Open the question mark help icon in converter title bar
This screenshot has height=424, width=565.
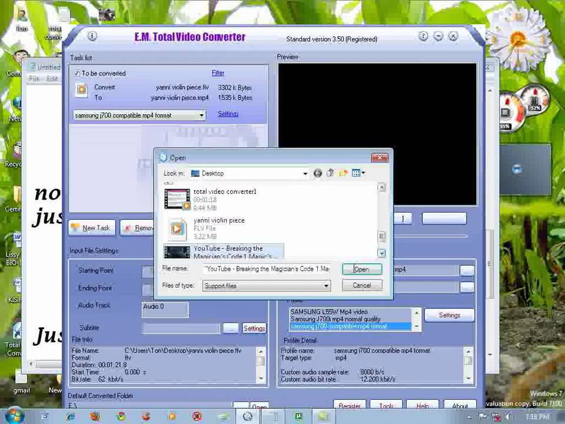pos(423,36)
